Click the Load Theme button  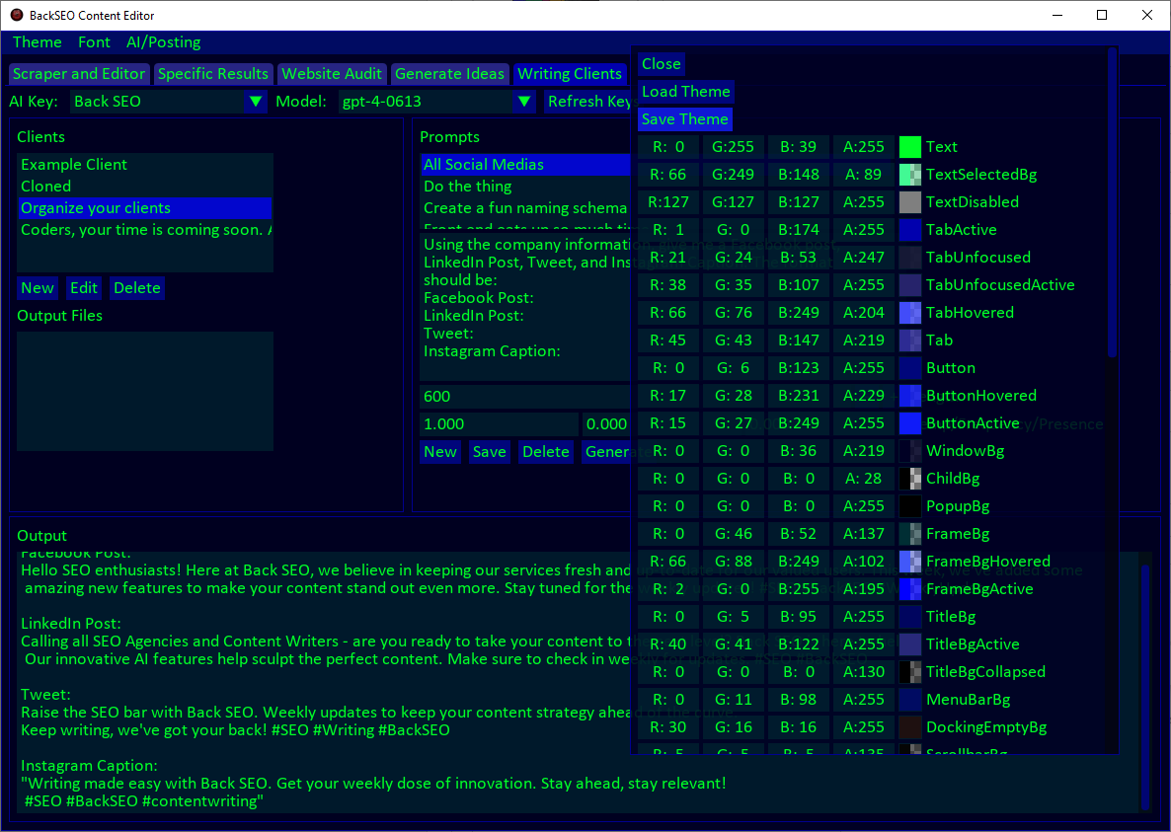pyautogui.click(x=685, y=92)
